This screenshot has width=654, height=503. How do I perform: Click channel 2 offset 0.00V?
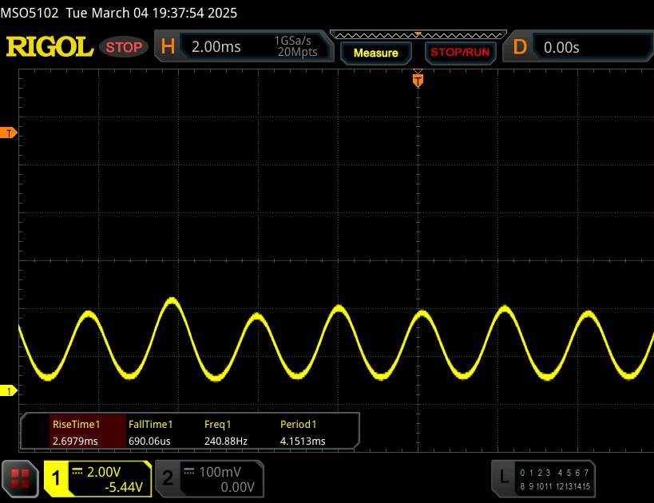(x=237, y=487)
